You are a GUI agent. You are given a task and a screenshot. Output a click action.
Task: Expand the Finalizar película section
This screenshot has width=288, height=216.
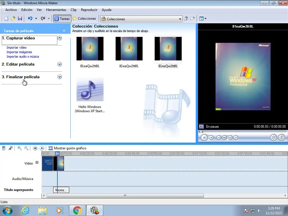click(x=60, y=77)
